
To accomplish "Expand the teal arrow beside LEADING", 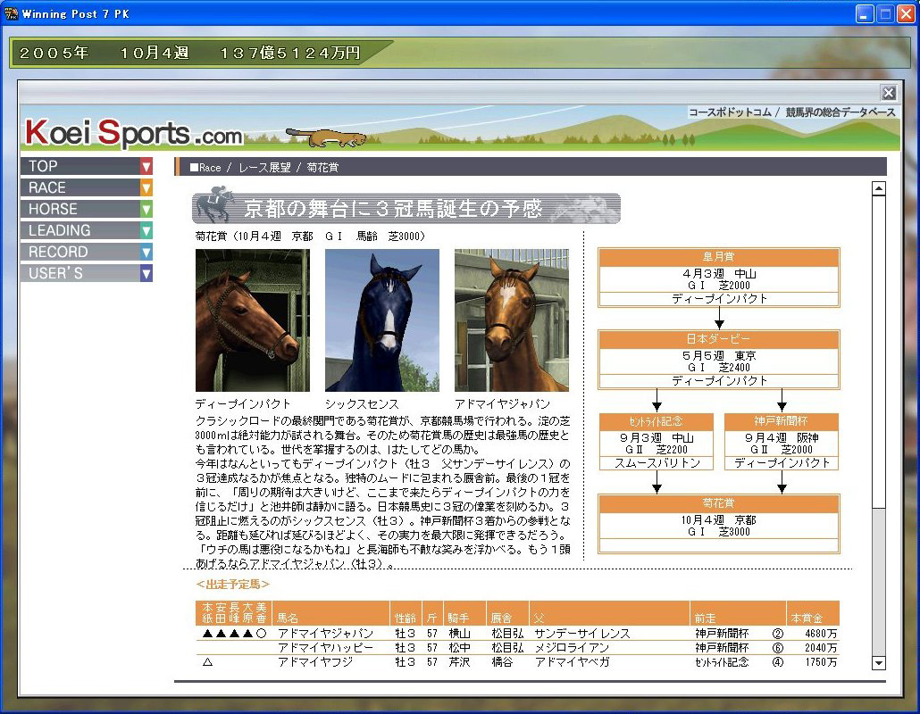I will click(x=146, y=230).
